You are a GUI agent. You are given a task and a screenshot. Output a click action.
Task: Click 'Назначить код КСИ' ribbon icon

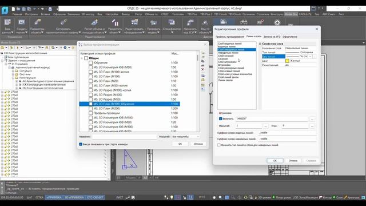click(x=190, y=22)
